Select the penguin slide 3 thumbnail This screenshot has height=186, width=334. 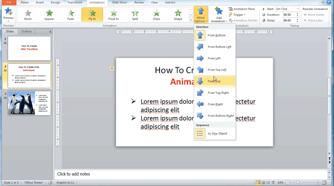pyautogui.click(x=29, y=103)
